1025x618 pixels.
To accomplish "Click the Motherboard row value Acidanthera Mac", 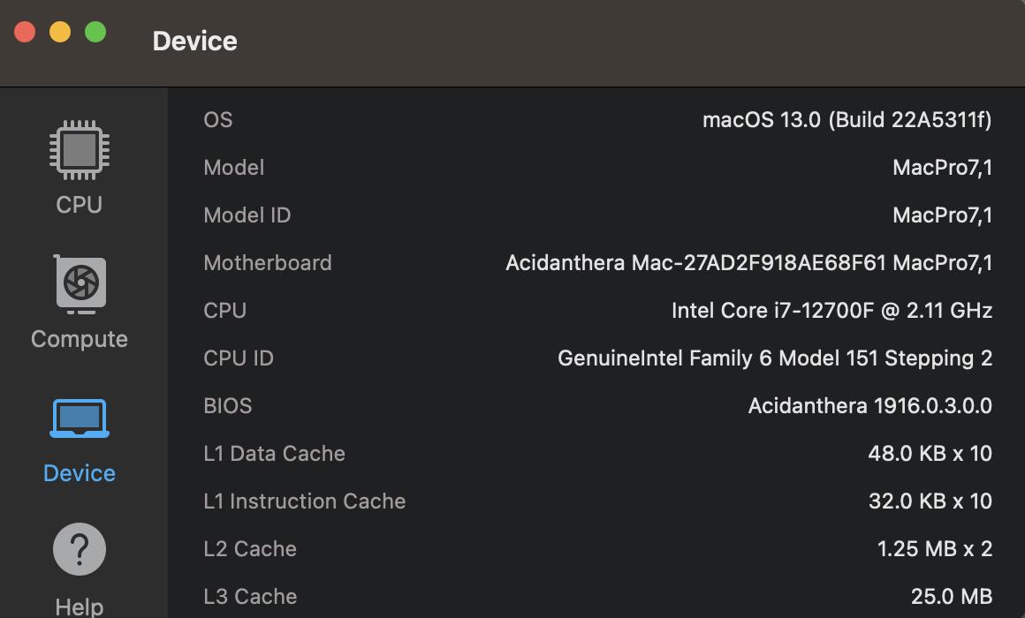I will [x=749, y=262].
